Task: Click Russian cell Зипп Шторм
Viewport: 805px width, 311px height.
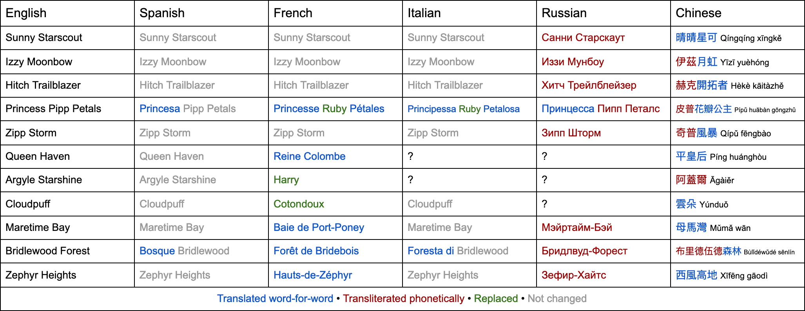Action: tap(571, 133)
